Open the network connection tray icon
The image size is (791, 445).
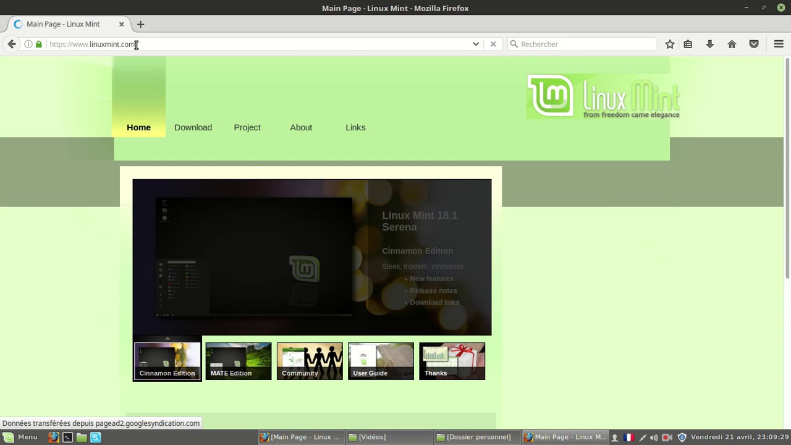[643, 438]
